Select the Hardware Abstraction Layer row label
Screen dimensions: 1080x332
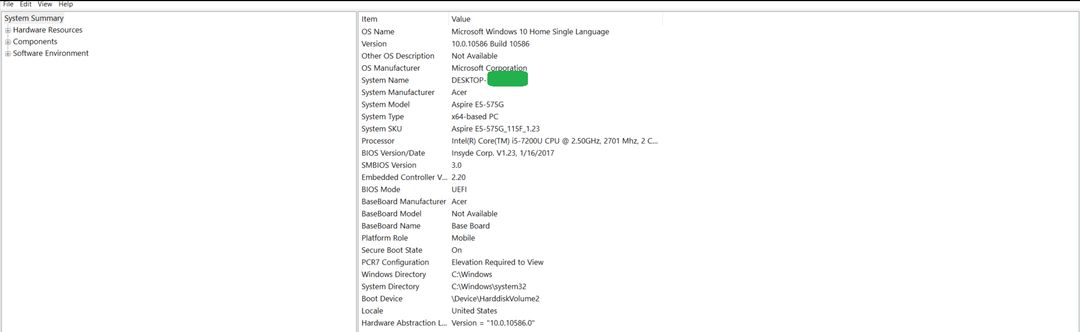[x=404, y=323]
